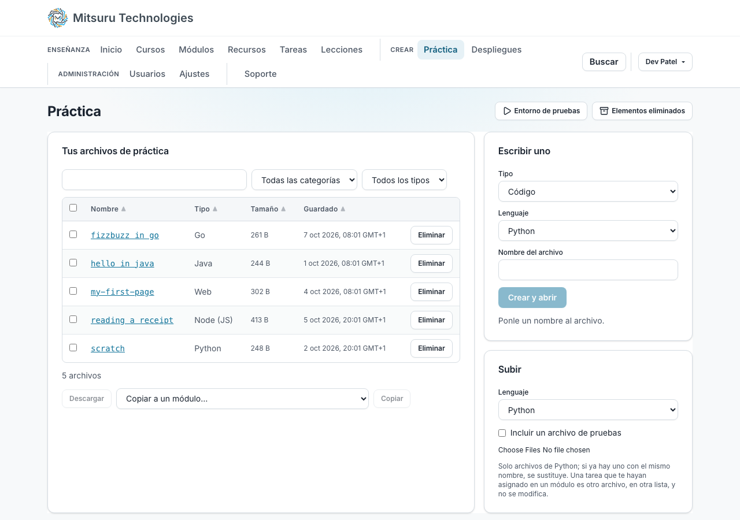Navigate to Módulos
Image resolution: width=740 pixels, height=520 pixels.
click(196, 50)
